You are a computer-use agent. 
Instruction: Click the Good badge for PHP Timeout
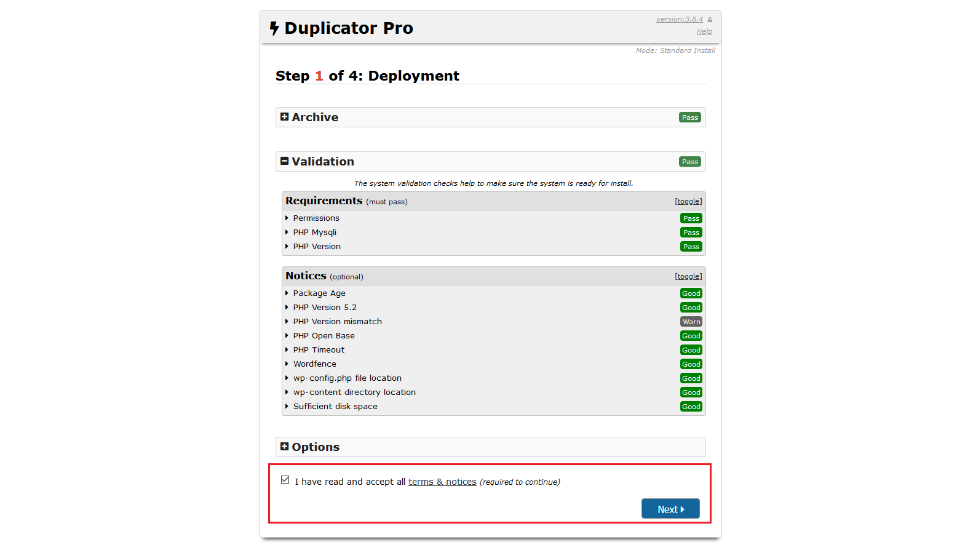click(x=691, y=350)
